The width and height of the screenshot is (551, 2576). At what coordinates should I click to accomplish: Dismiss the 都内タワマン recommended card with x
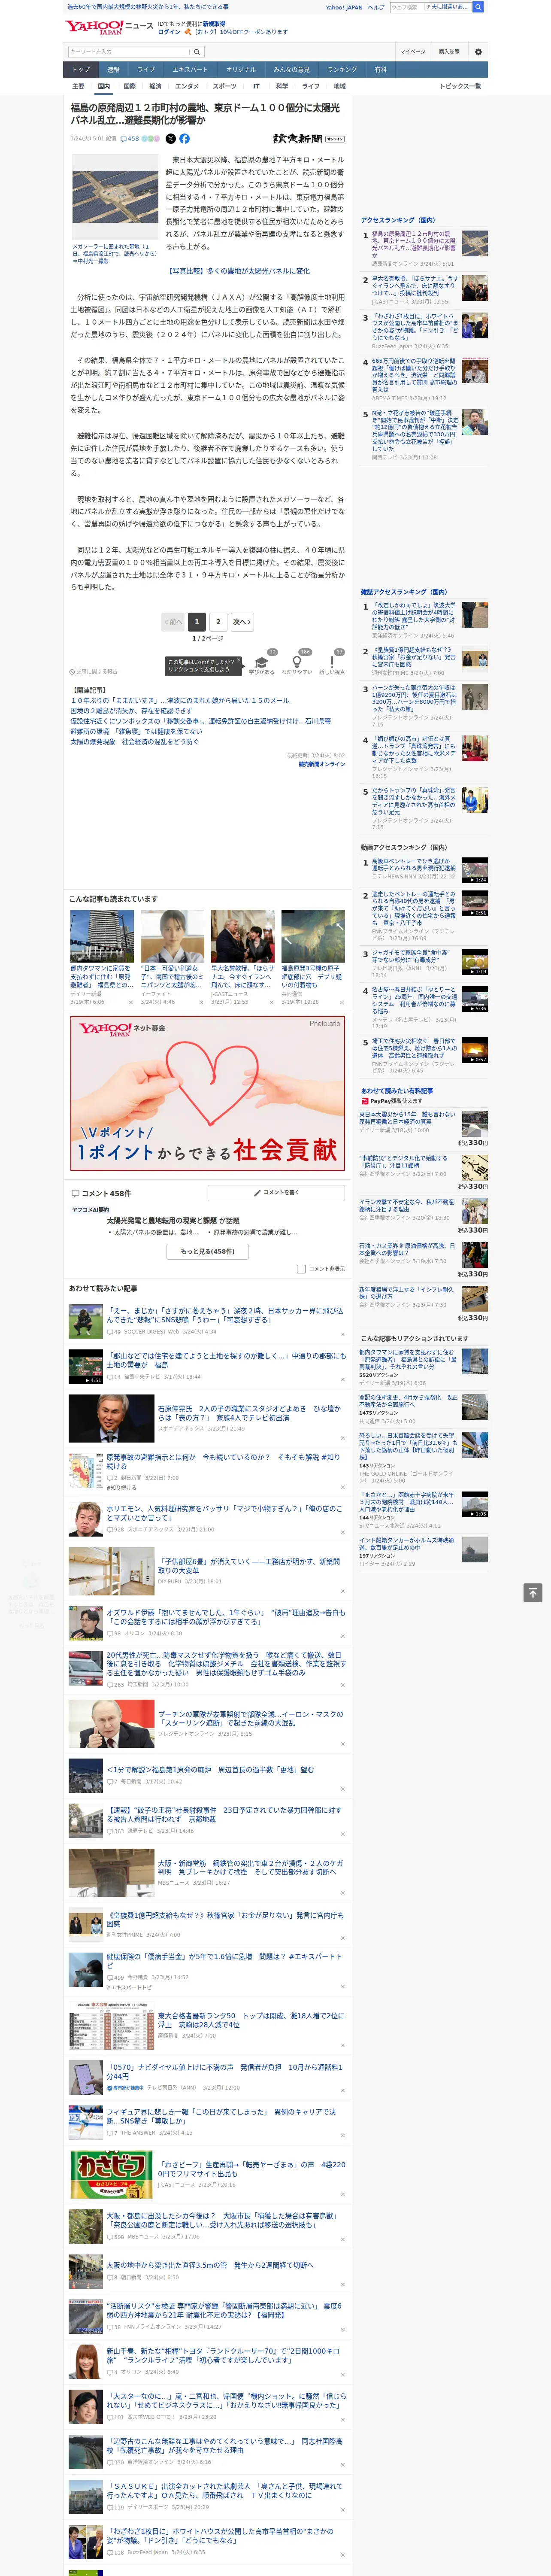point(131,1002)
